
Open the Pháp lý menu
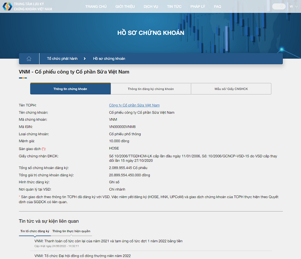pyautogui.click(x=198, y=7)
